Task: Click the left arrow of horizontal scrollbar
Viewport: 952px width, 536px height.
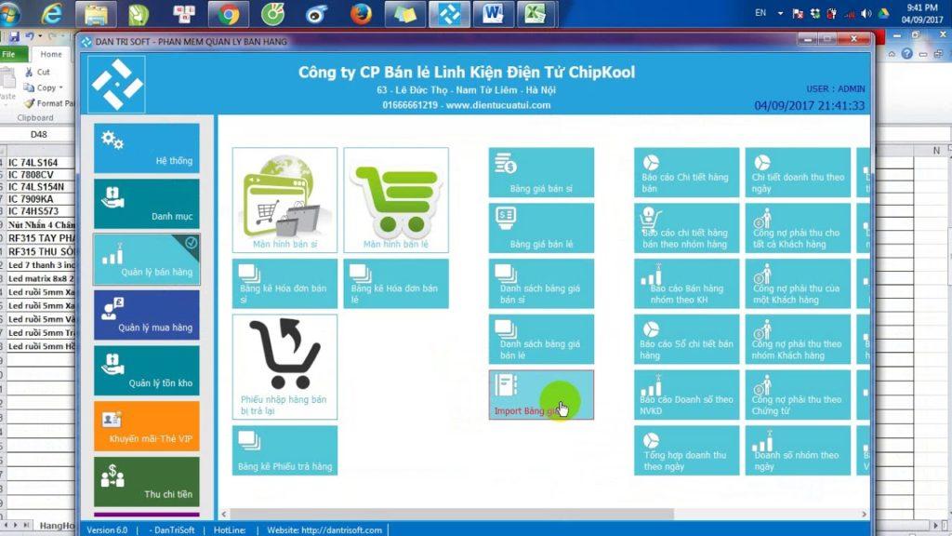Action: tap(224, 514)
